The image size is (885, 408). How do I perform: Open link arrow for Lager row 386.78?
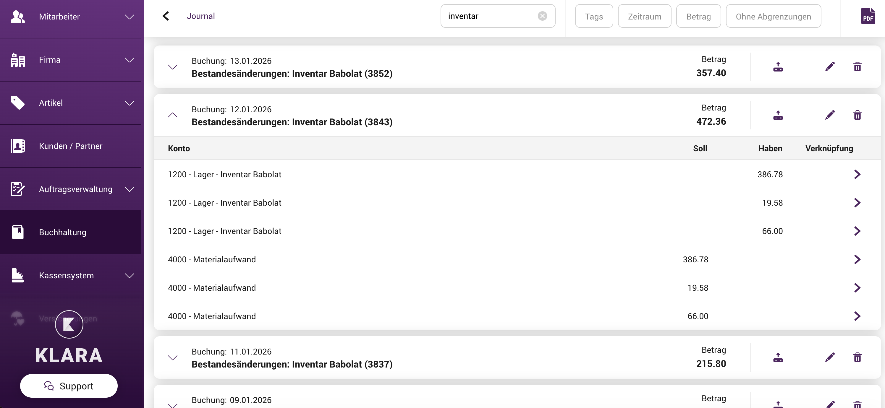point(857,174)
